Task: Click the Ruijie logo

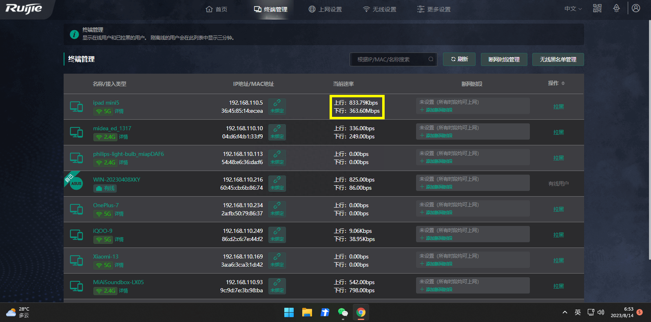Action: 24,9
